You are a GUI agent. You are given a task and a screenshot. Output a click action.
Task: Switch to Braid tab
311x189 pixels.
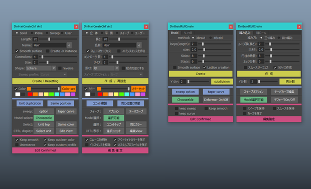point(175,33)
